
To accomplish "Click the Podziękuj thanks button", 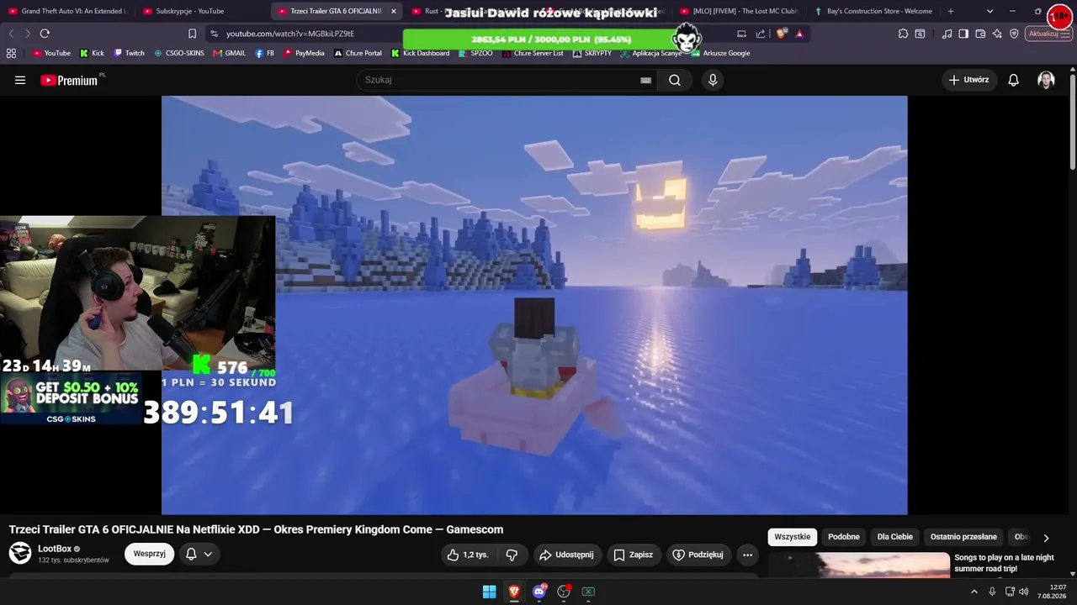I will point(698,555).
